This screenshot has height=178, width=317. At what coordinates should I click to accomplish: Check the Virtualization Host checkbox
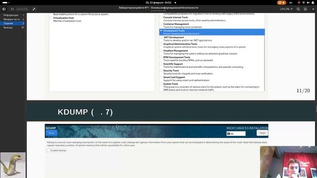click(51, 18)
